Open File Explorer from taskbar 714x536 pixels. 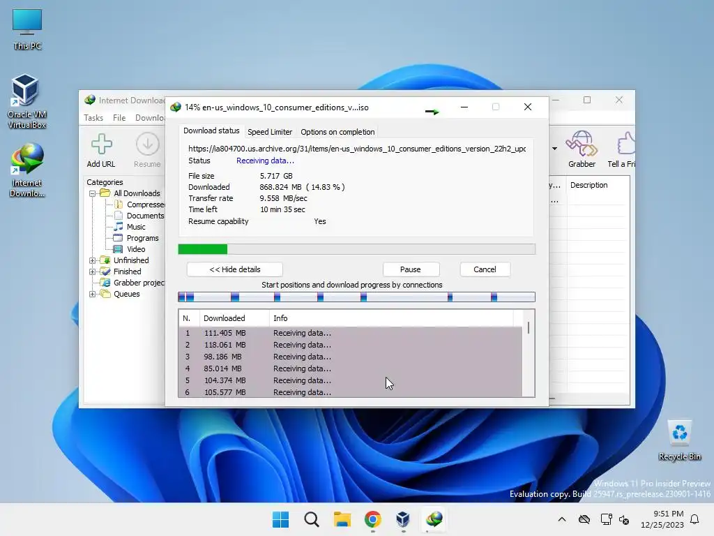point(342,519)
